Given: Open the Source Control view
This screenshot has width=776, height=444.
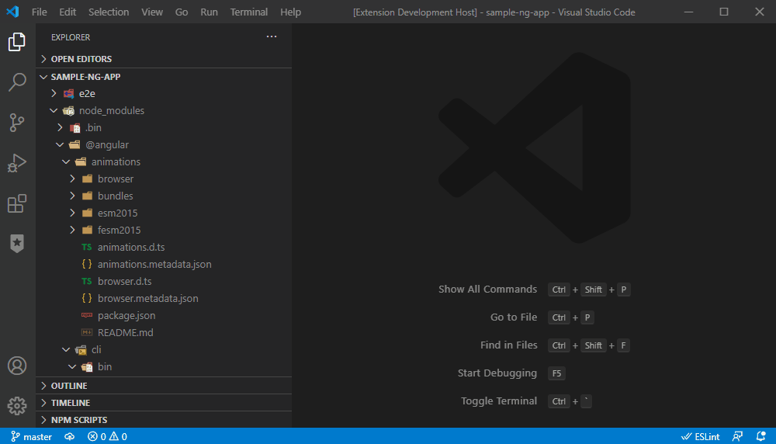Looking at the screenshot, I should coord(17,123).
